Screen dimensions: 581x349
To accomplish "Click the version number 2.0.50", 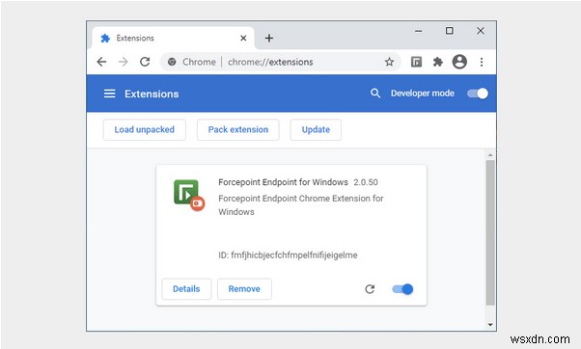I will 366,182.
